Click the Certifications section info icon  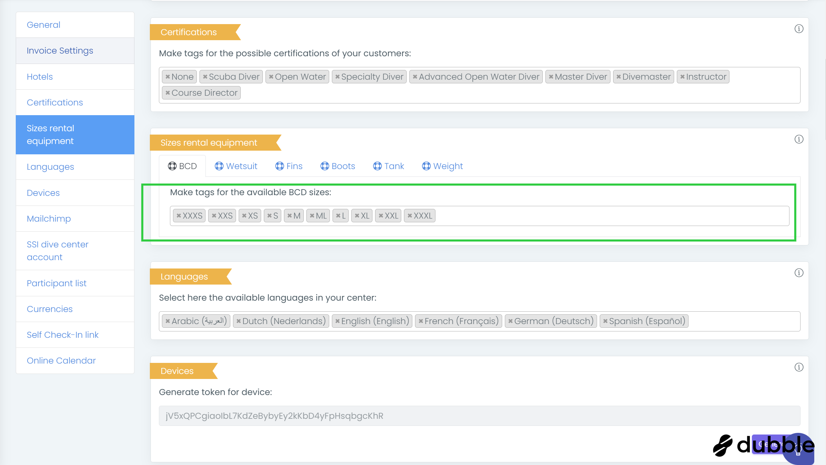click(x=799, y=29)
